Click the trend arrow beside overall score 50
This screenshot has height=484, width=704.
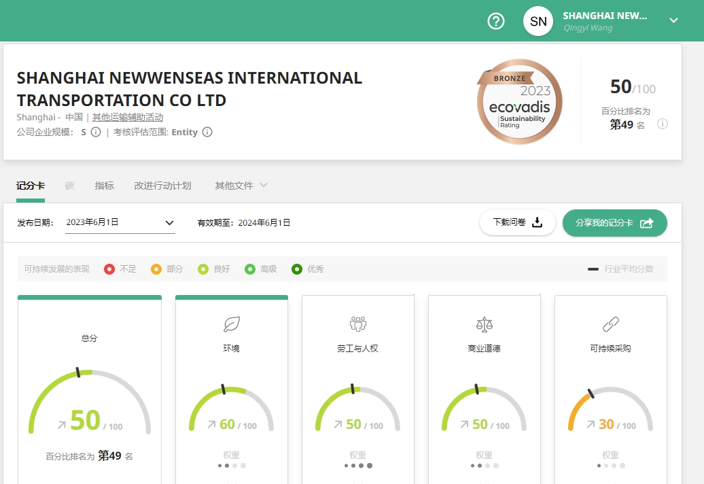pos(62,424)
